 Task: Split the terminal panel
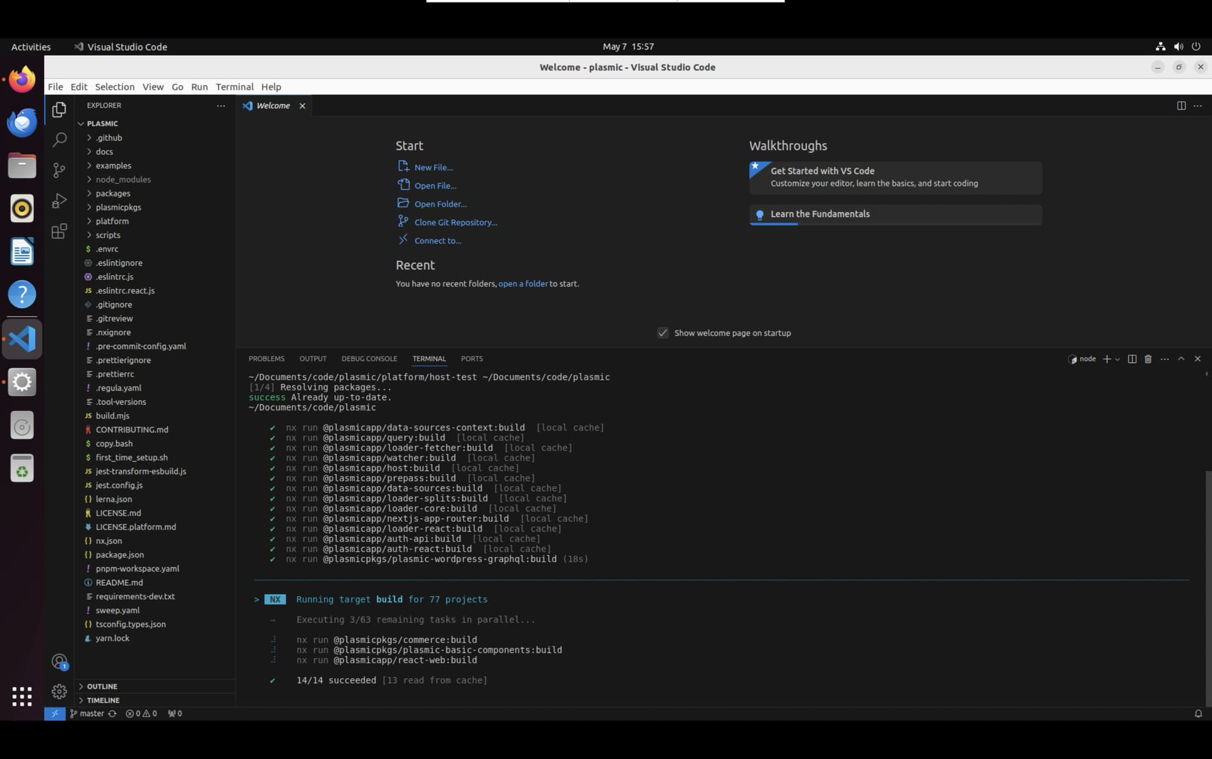pyautogui.click(x=1132, y=359)
